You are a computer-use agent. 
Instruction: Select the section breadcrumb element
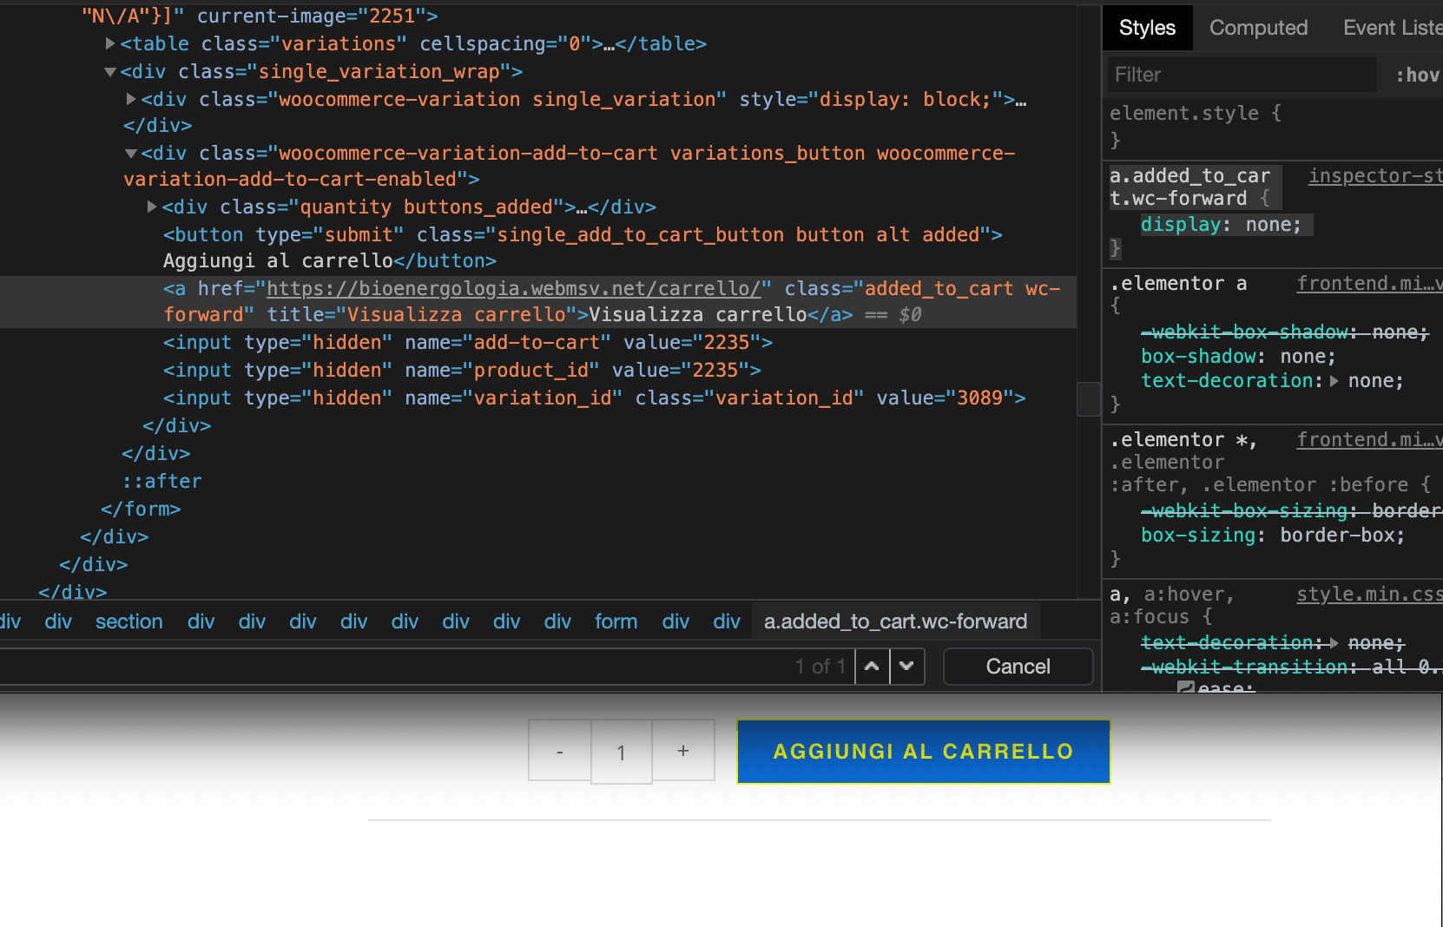[x=128, y=621]
